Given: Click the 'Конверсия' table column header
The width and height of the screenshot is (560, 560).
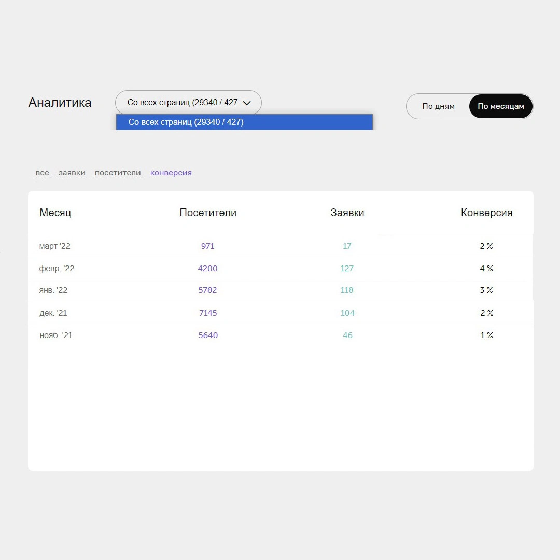Looking at the screenshot, I should (x=486, y=213).
